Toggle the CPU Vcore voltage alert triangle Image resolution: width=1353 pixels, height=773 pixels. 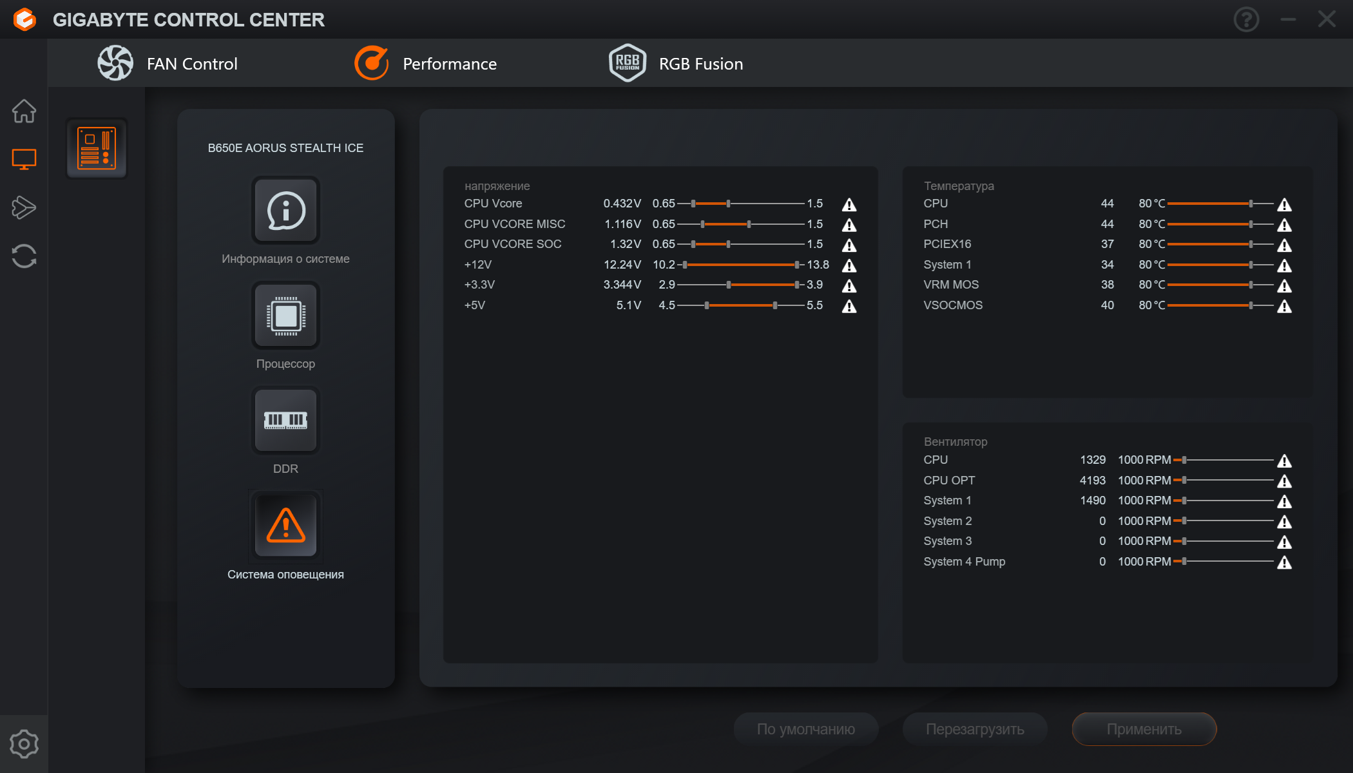[849, 205]
